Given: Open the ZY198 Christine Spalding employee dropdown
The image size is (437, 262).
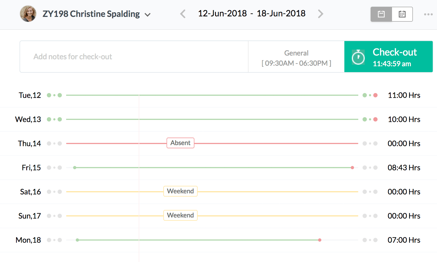Looking at the screenshot, I should (x=91, y=14).
